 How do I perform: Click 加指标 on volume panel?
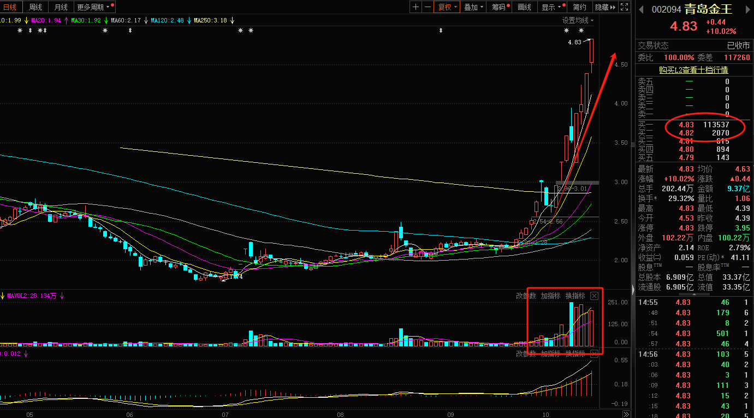[x=550, y=296]
